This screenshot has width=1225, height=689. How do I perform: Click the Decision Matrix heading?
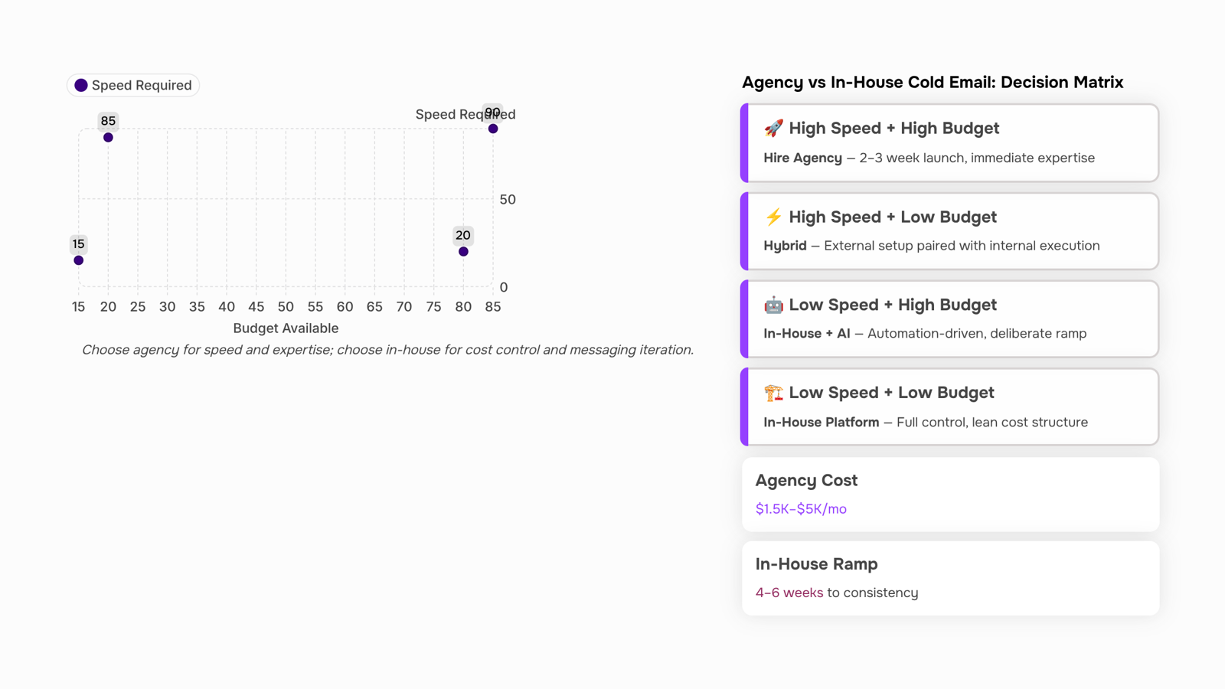click(x=933, y=83)
